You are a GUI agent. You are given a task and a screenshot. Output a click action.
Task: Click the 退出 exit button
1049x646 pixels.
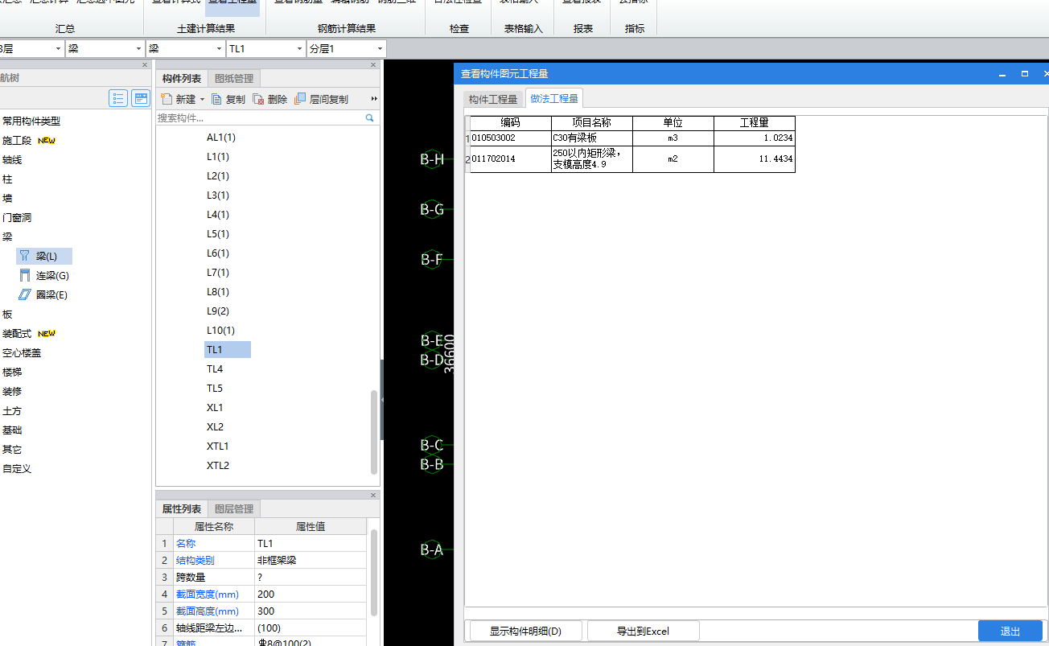[1010, 631]
